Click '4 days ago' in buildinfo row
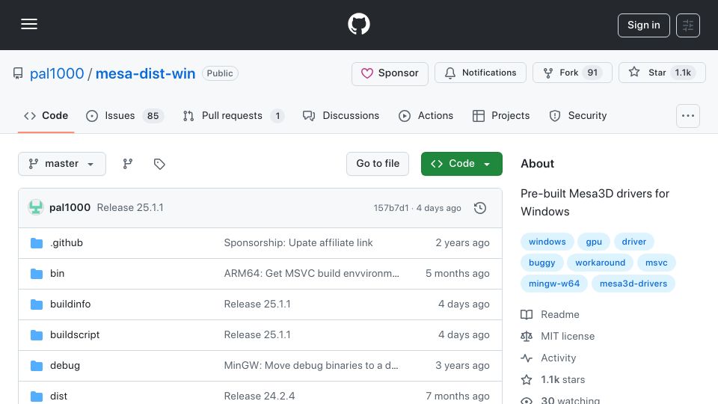 point(464,304)
